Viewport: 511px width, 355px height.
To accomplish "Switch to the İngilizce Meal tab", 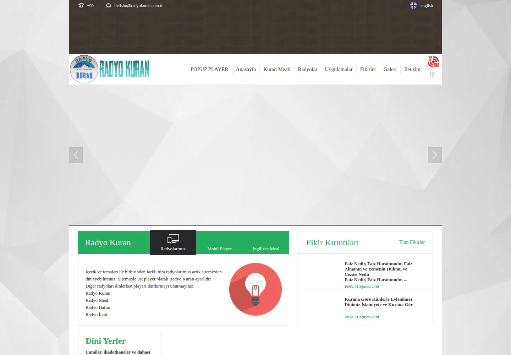I will [x=266, y=249].
